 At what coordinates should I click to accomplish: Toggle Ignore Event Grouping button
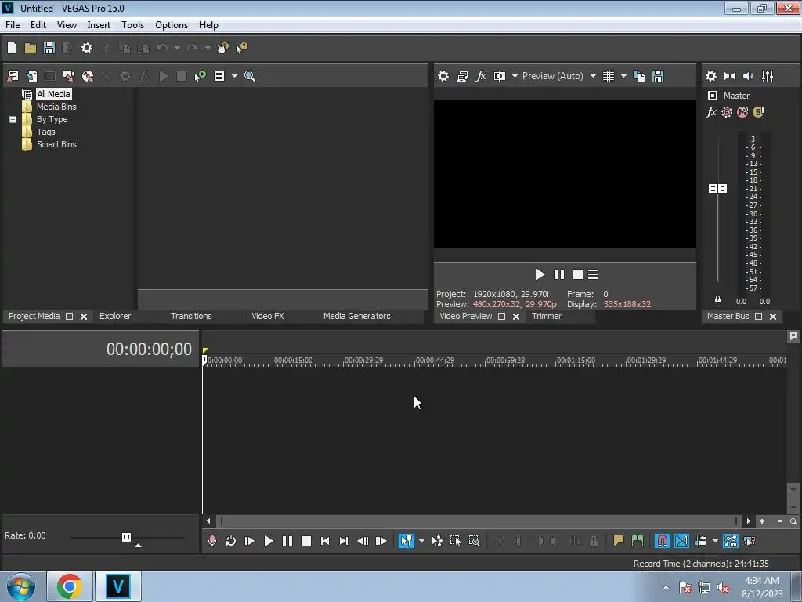[x=750, y=541]
